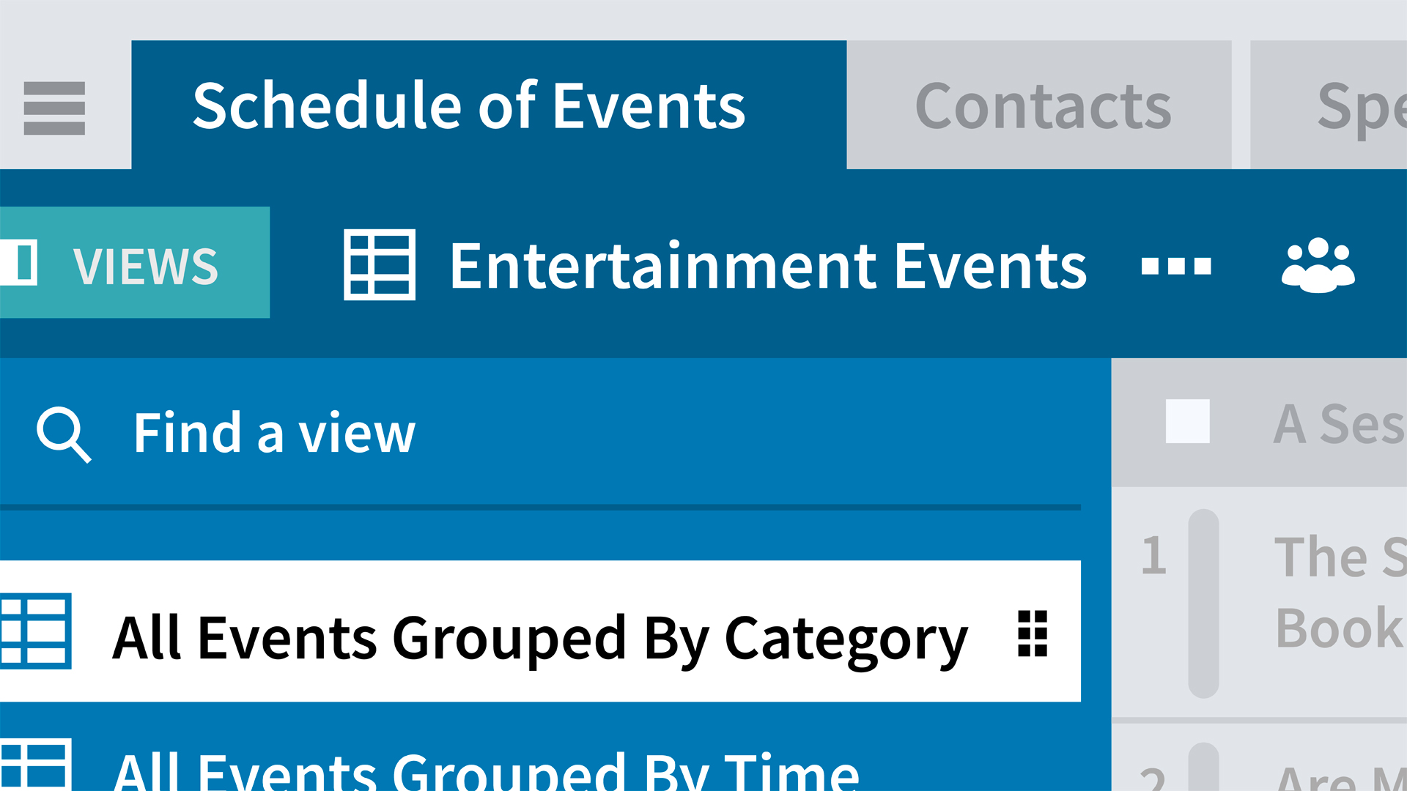Focus the Find a view field
1407x791 pixels.
tap(540, 432)
